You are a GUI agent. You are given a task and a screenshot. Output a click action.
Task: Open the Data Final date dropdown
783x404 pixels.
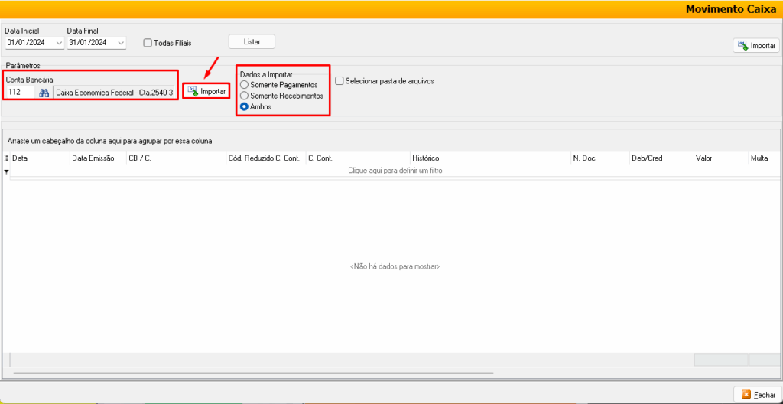coord(121,43)
